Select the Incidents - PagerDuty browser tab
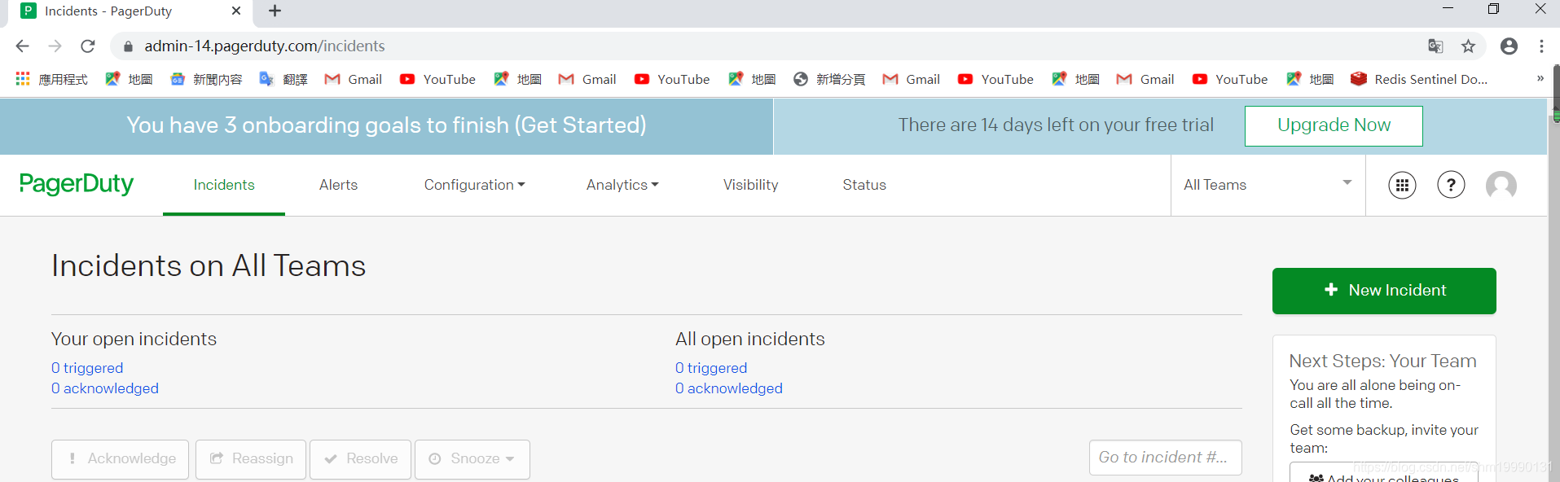Viewport: 1560px width, 482px height. [x=130, y=11]
